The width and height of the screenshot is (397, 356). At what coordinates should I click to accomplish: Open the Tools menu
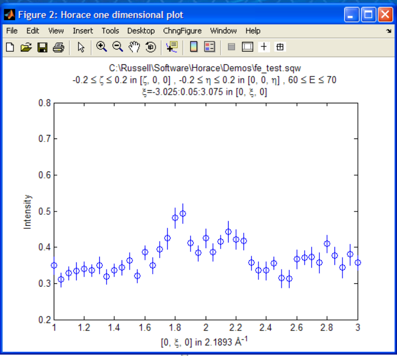pos(110,31)
